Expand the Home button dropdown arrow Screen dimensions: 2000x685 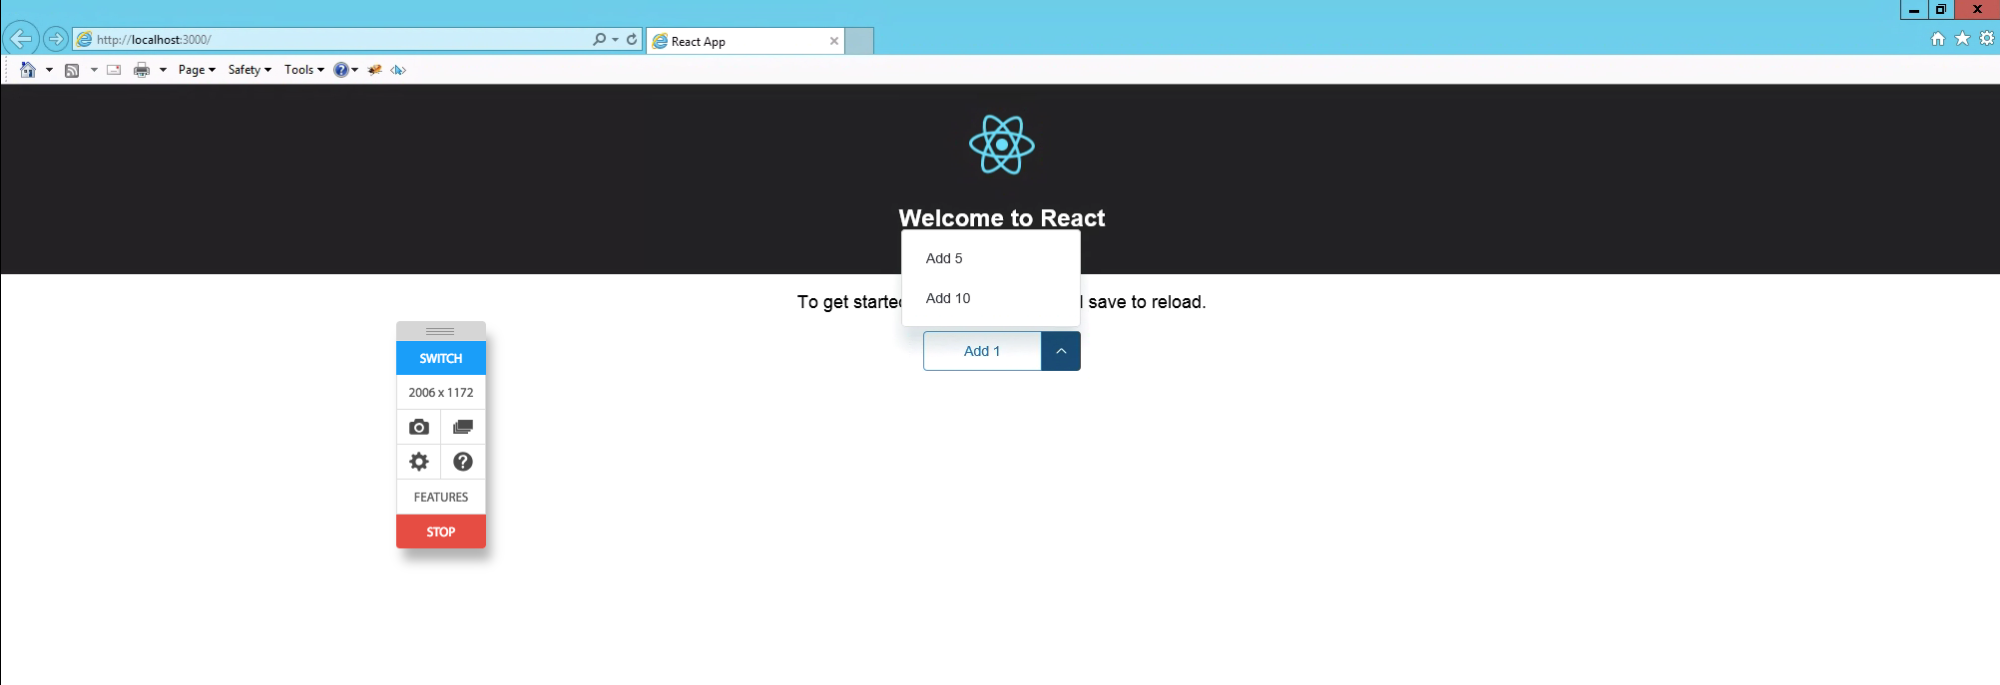pos(49,70)
